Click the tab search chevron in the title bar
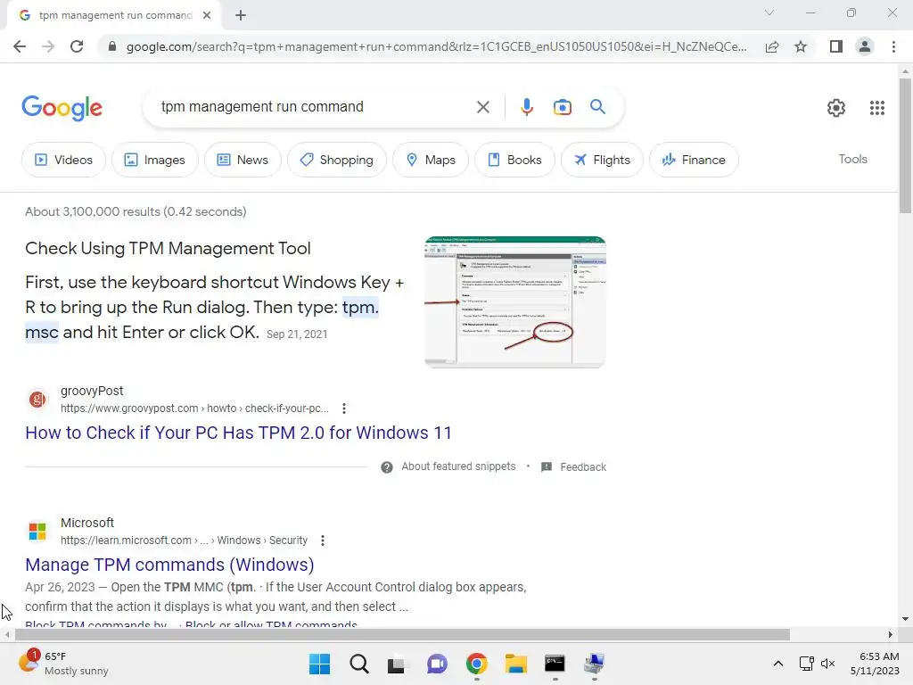The width and height of the screenshot is (913, 685). pos(769,12)
